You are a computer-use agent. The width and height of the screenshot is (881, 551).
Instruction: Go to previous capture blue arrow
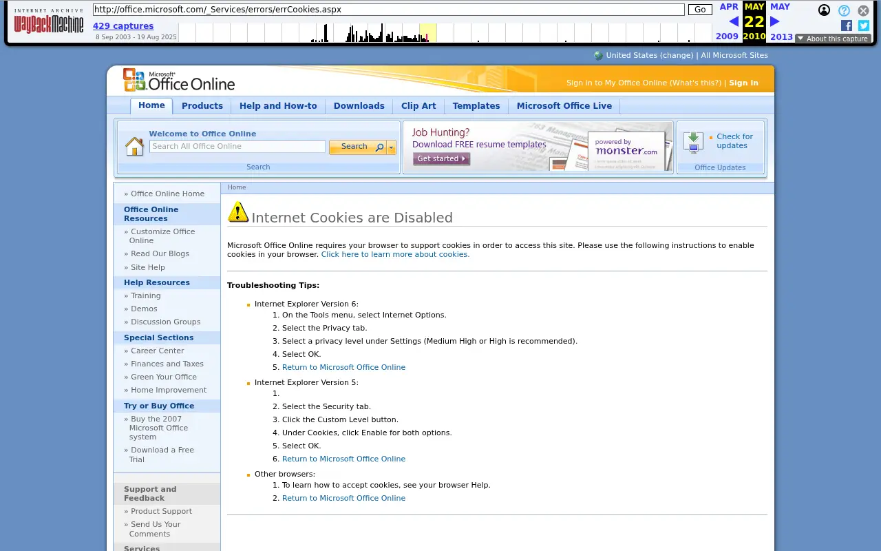733,21
